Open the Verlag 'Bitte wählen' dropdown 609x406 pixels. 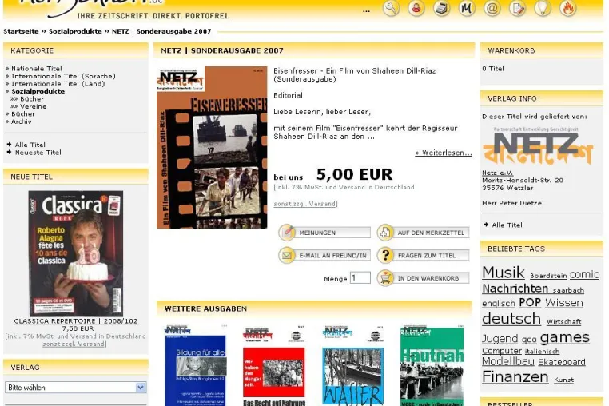(76, 388)
